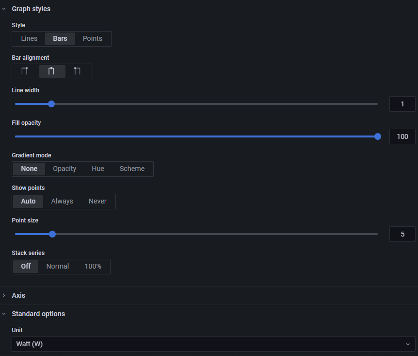Click the Point size slider handle

click(x=52, y=234)
